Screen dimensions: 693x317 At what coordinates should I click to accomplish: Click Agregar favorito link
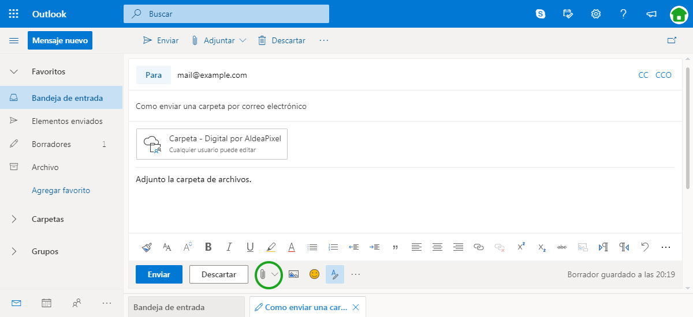pyautogui.click(x=61, y=190)
